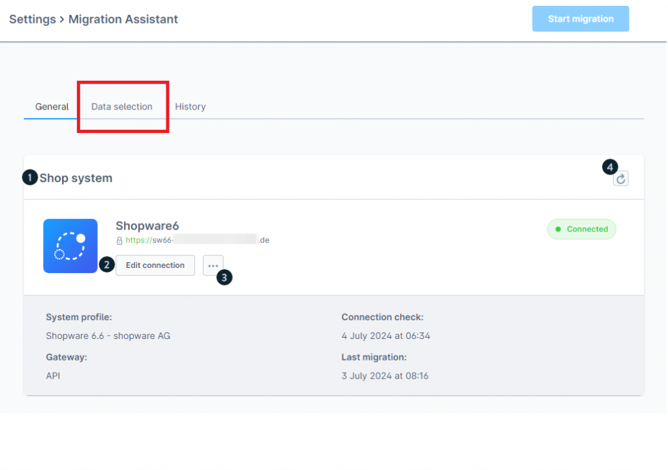This screenshot has height=470, width=668.
Task: Click the Shopware6 shop logo
Action: point(70,246)
